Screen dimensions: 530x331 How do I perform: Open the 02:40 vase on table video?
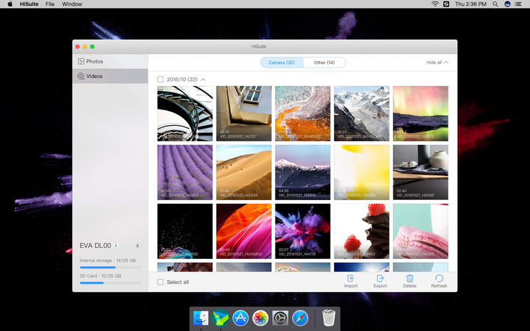(421, 172)
